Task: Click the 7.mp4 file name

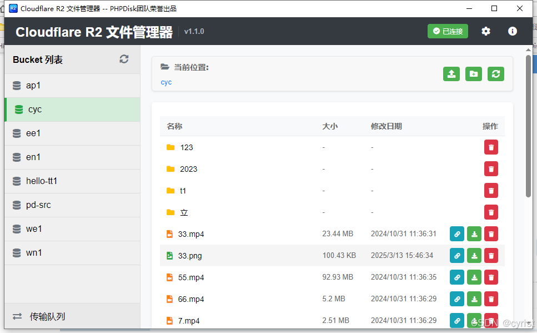Action: point(189,321)
